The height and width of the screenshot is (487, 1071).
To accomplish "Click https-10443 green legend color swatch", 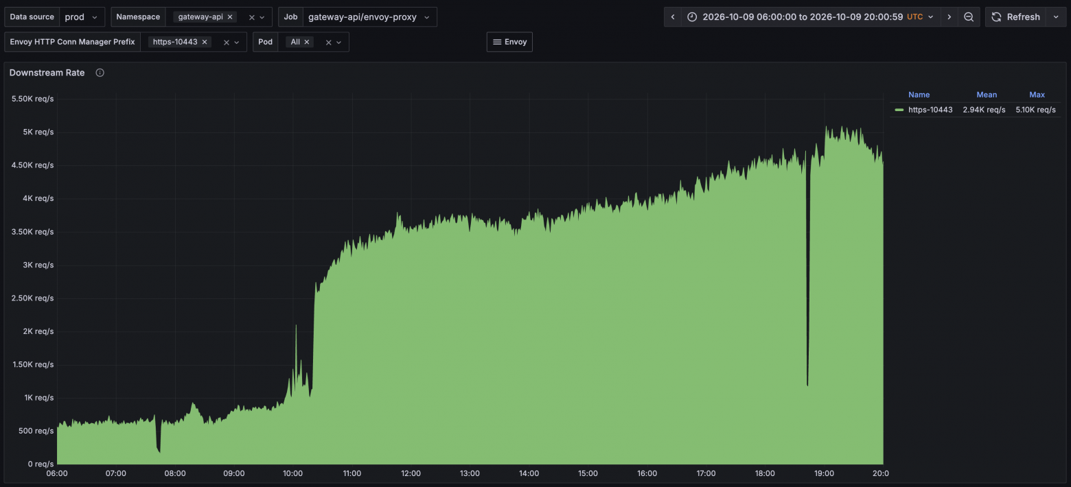I will [899, 110].
